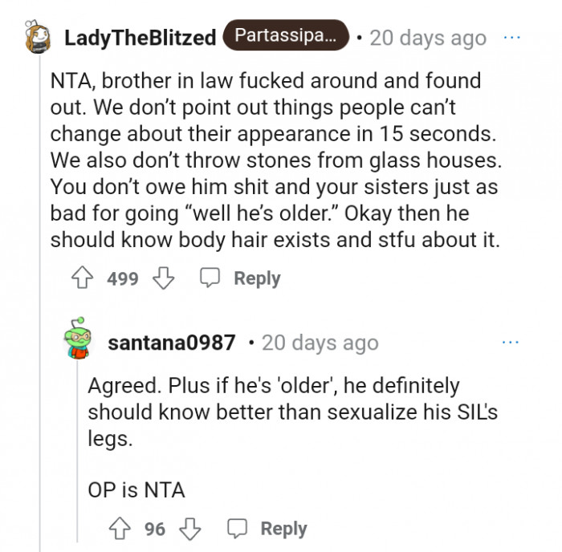Click speech bubble icon under santana0987's comment
Screen dimensions: 562x552
point(237,529)
